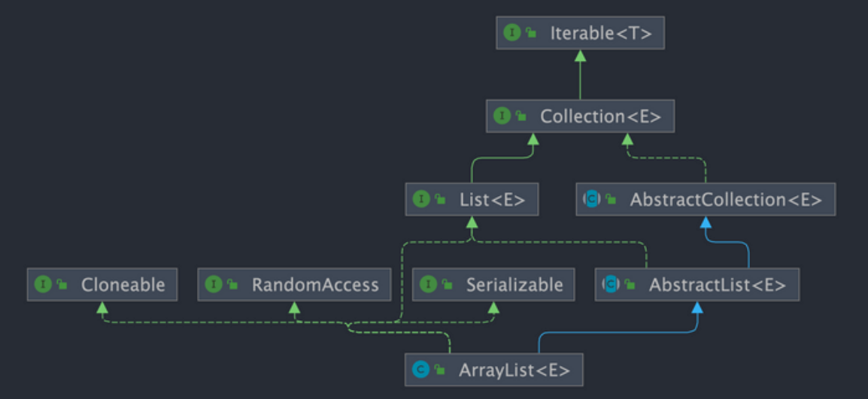The image size is (868, 399).
Task: Click the abstract class icon on AbstractList<E>
Action: click(x=611, y=285)
